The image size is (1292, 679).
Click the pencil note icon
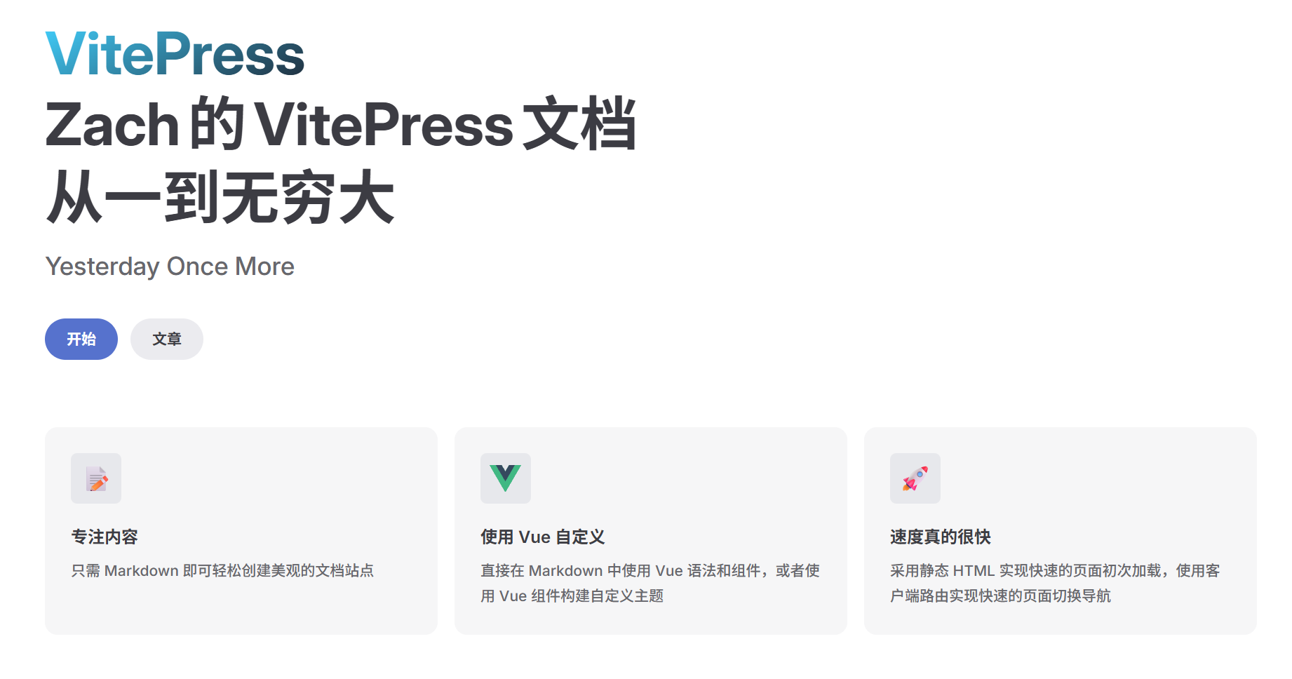coord(96,478)
